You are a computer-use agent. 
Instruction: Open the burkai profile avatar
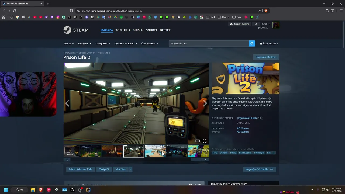[276, 25]
